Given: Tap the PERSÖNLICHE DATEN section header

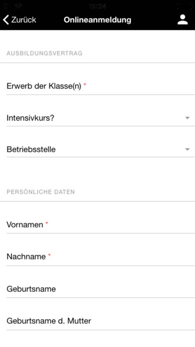Looking at the screenshot, I should click(x=41, y=192).
